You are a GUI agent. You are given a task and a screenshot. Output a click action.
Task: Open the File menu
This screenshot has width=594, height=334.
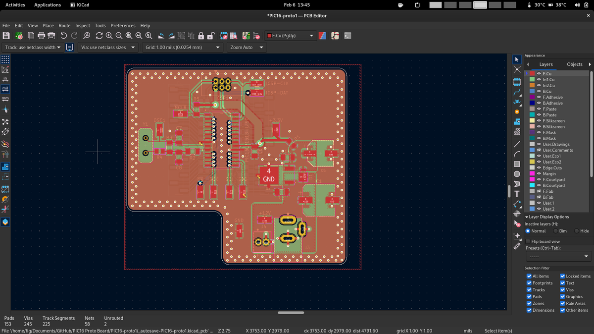[x=6, y=25]
